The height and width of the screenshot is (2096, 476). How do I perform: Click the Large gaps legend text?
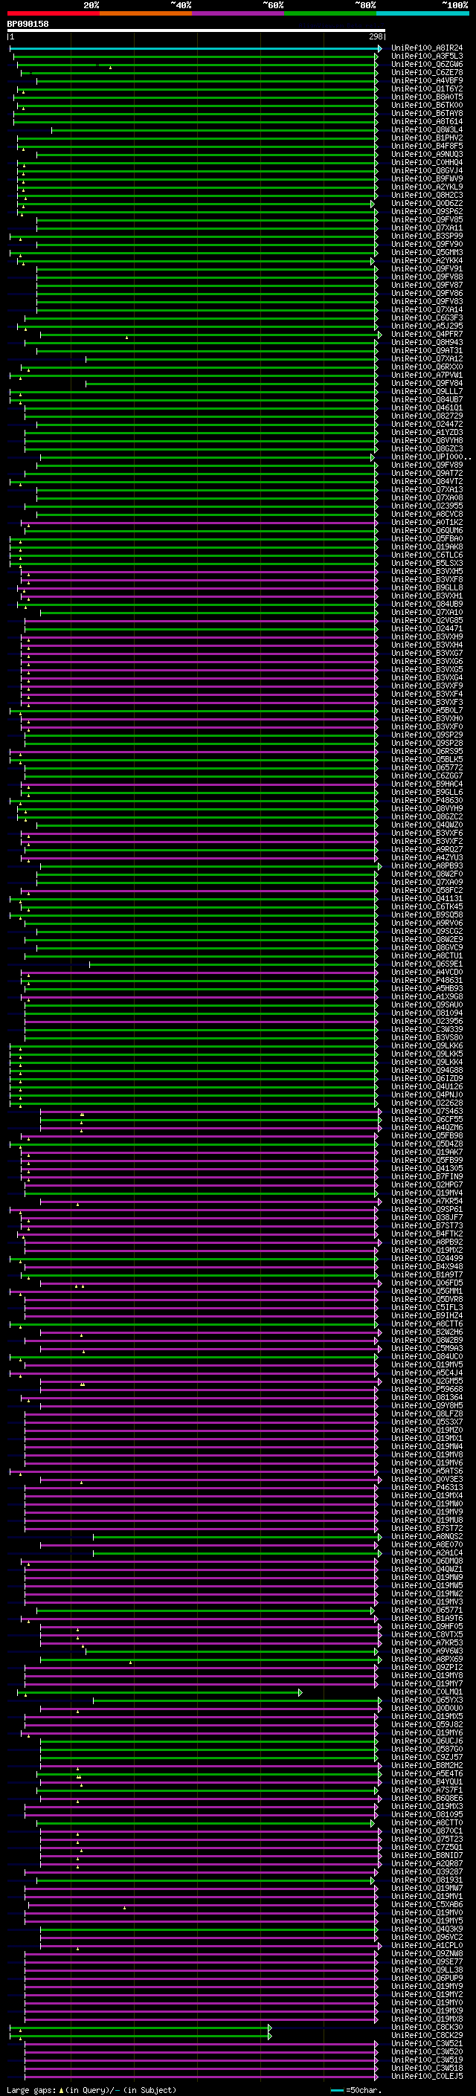(91, 2090)
